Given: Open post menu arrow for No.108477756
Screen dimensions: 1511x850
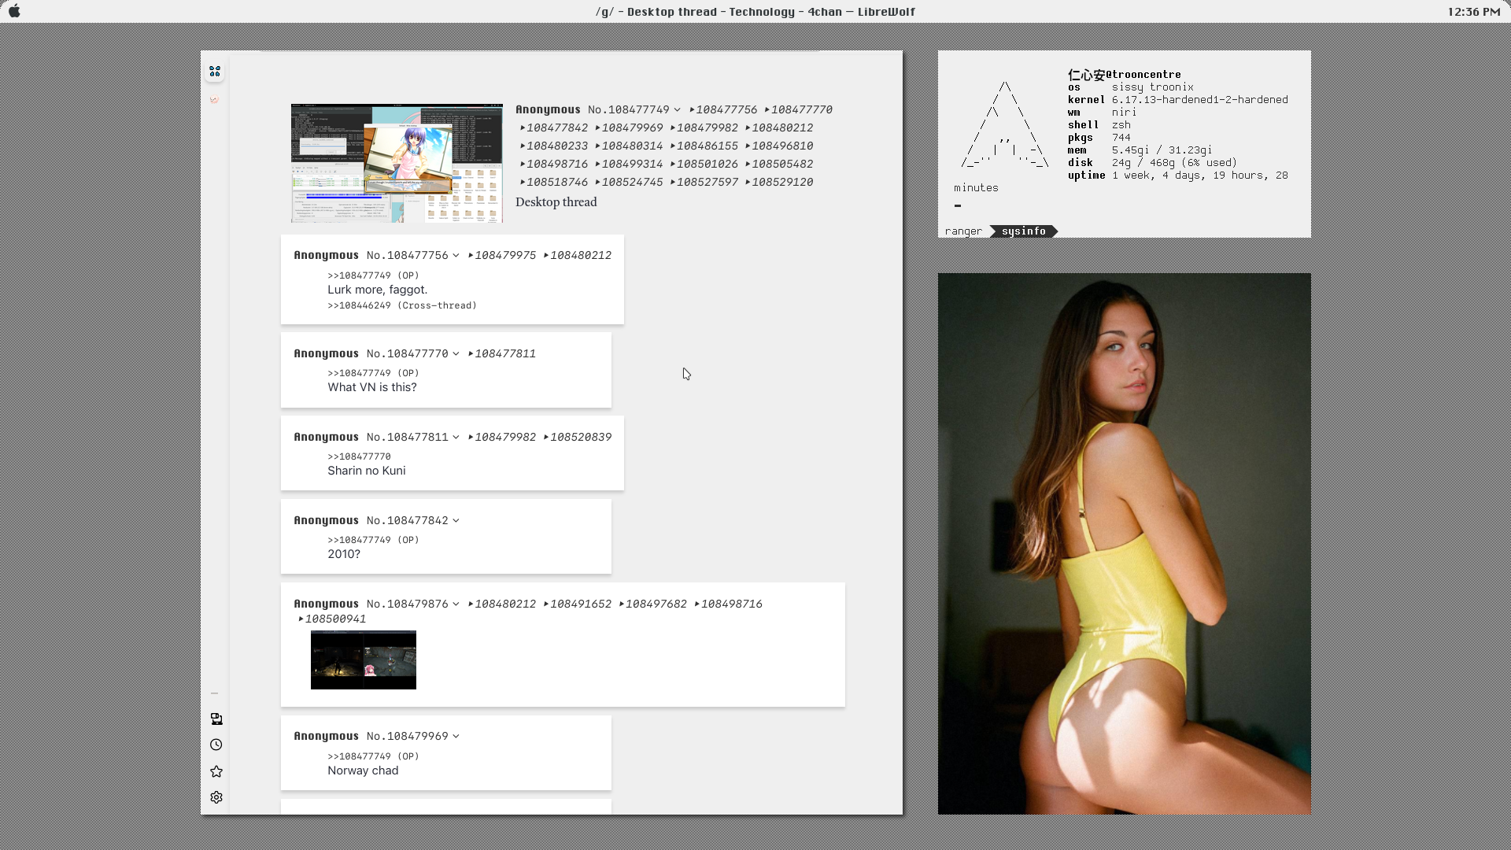Looking at the screenshot, I should click(x=456, y=256).
